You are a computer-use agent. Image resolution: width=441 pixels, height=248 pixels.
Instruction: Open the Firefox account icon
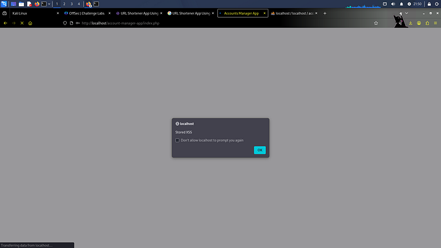pyautogui.click(x=419, y=23)
